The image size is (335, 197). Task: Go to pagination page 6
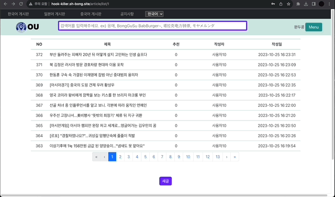tap(153, 157)
